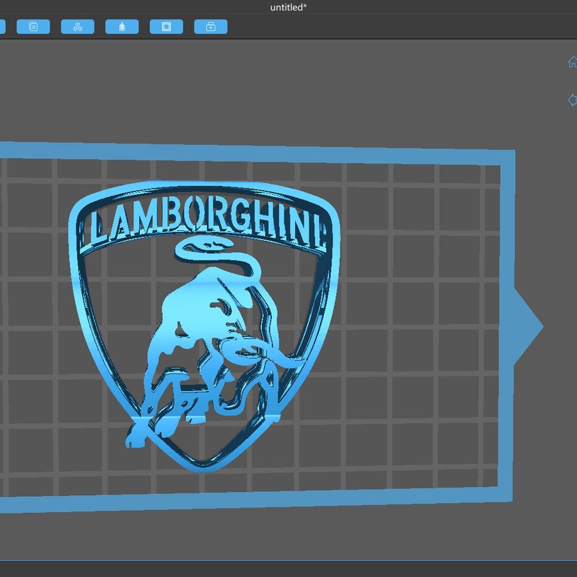Image resolution: width=577 pixels, height=577 pixels.
Task: Toggle the camera tool selection
Action: [x=167, y=27]
